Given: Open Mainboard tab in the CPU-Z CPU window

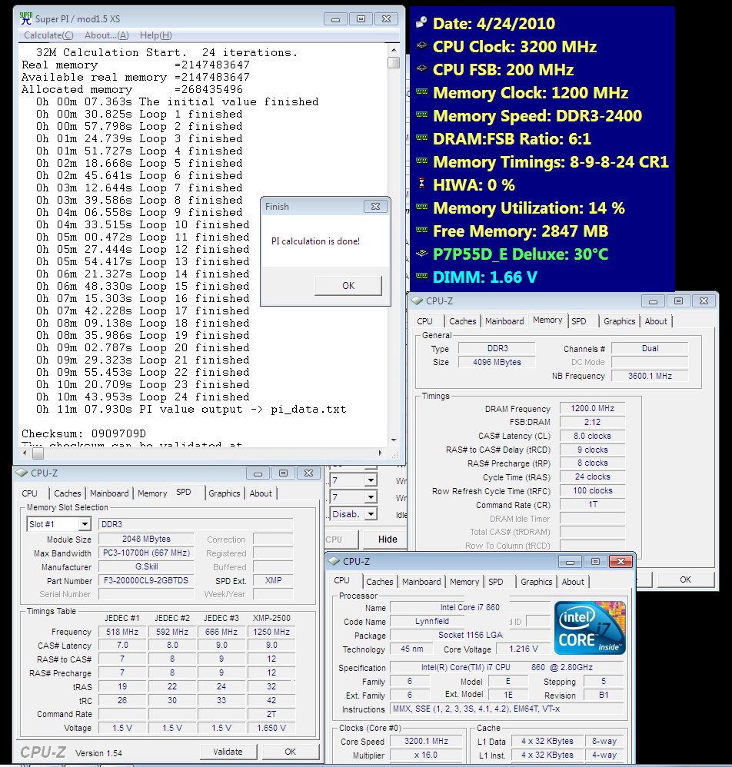Looking at the screenshot, I should [421, 582].
